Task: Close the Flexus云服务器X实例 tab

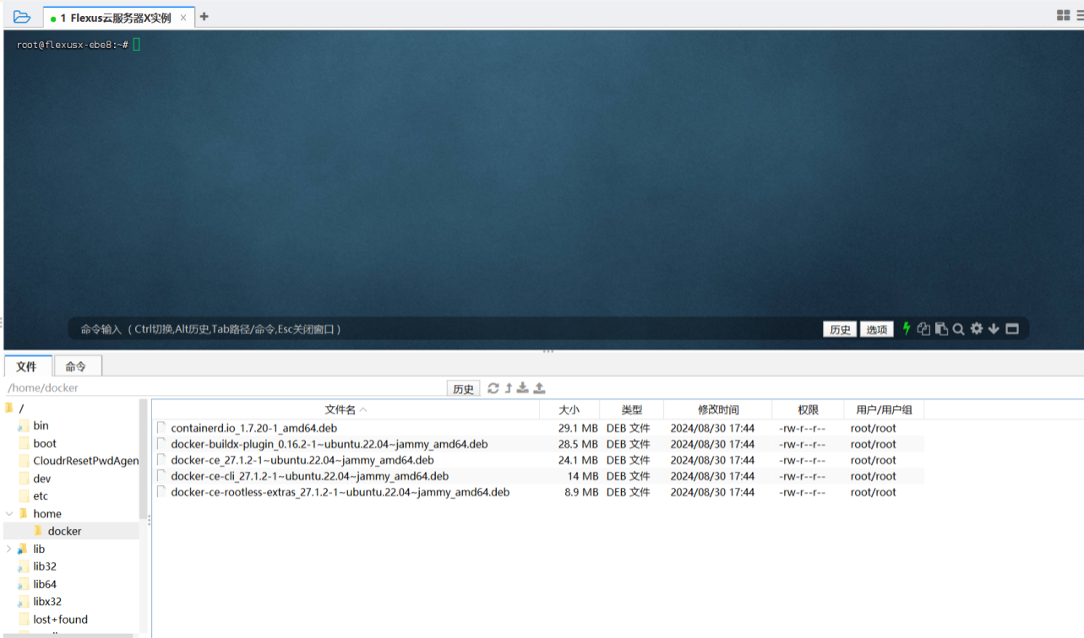Action: pos(183,18)
